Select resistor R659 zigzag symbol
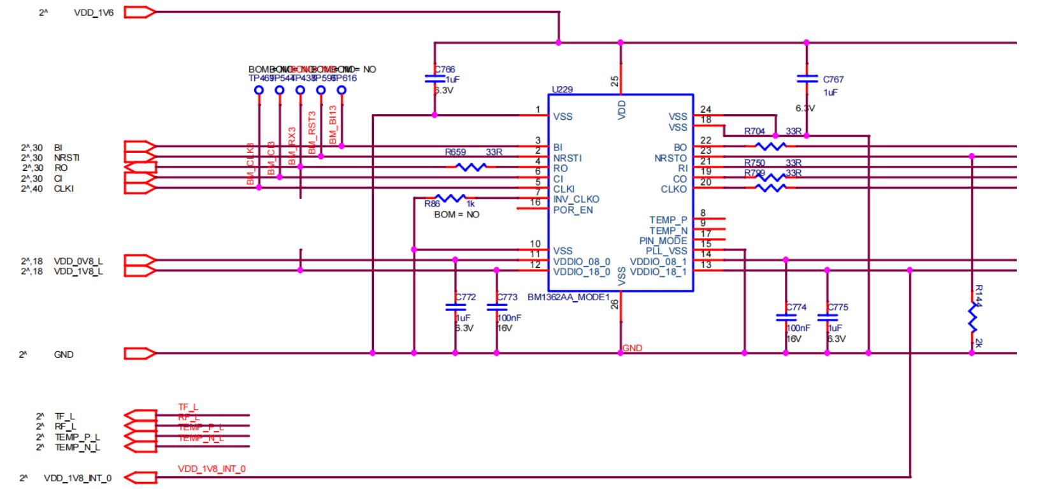1041x489 pixels. pos(471,167)
